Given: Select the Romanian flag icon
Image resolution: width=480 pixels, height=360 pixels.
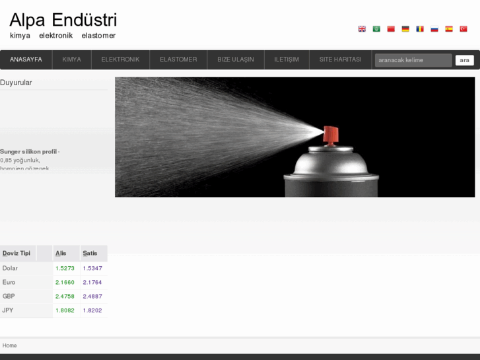Looking at the screenshot, I should [420, 29].
